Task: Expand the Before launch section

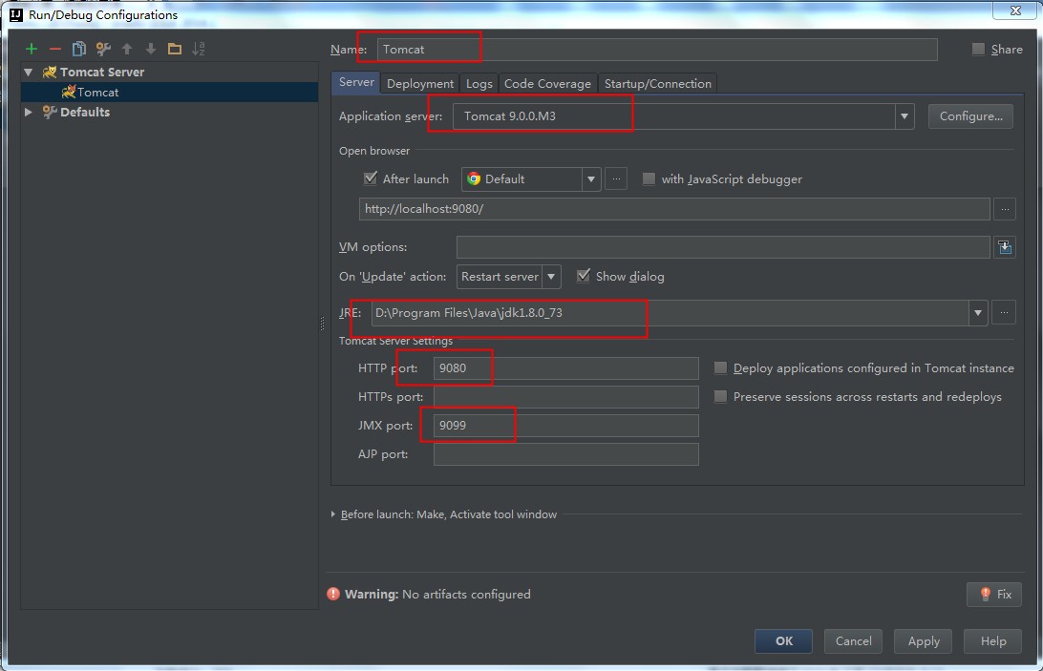Action: (332, 514)
